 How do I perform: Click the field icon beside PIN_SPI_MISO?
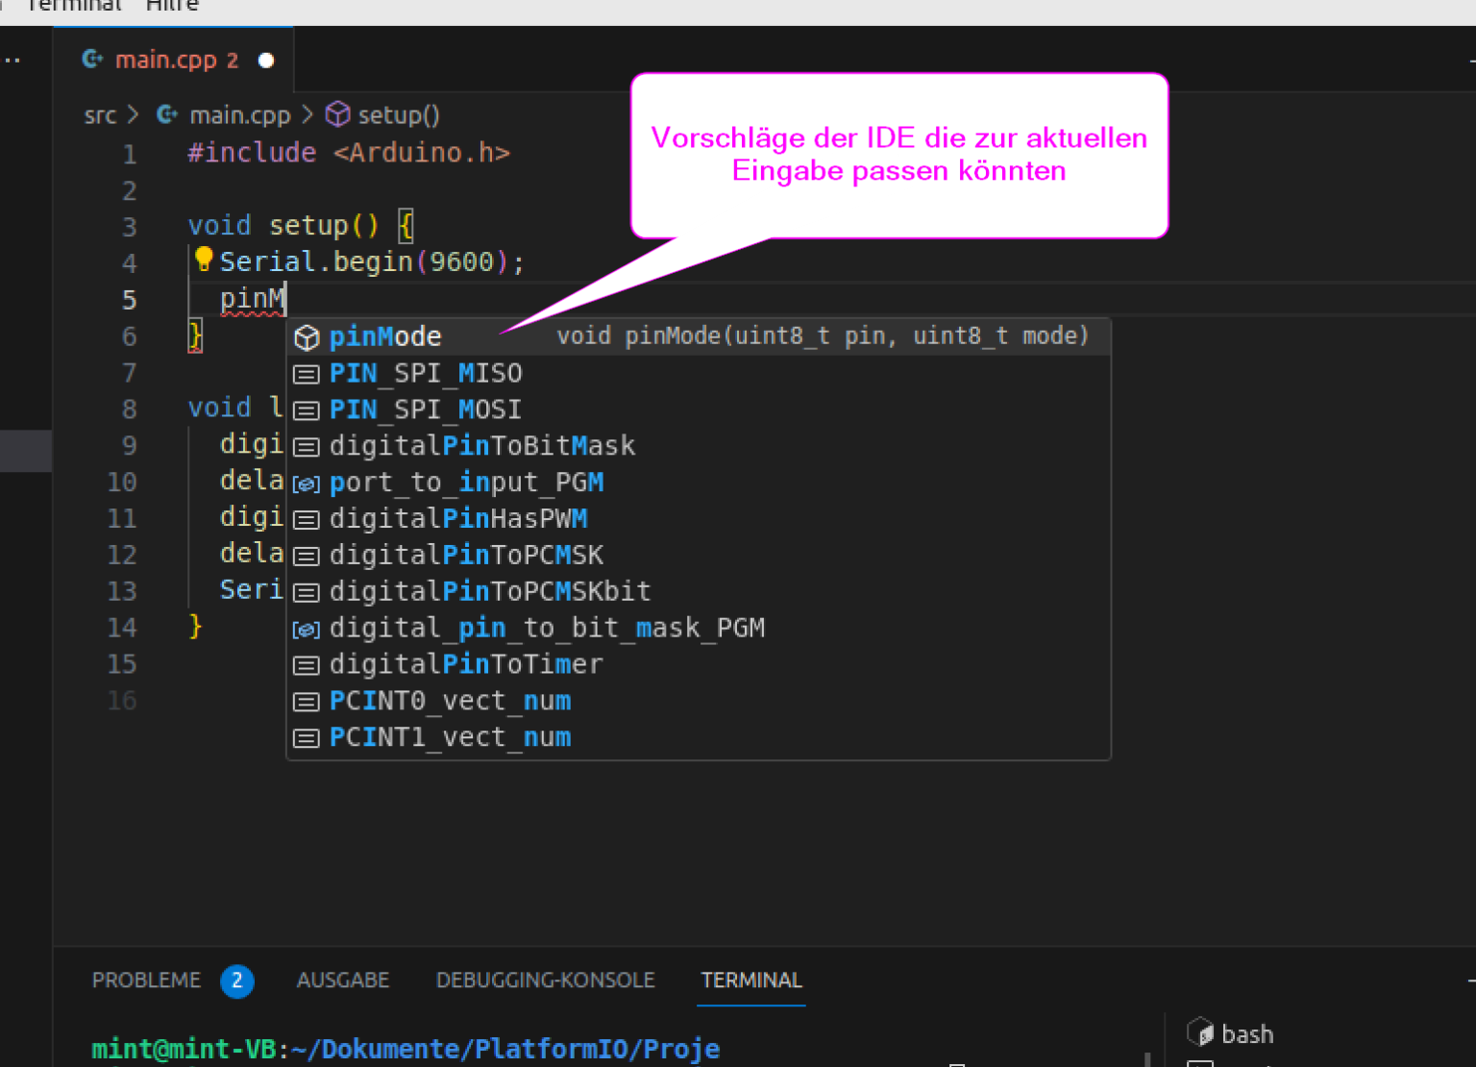coord(307,374)
